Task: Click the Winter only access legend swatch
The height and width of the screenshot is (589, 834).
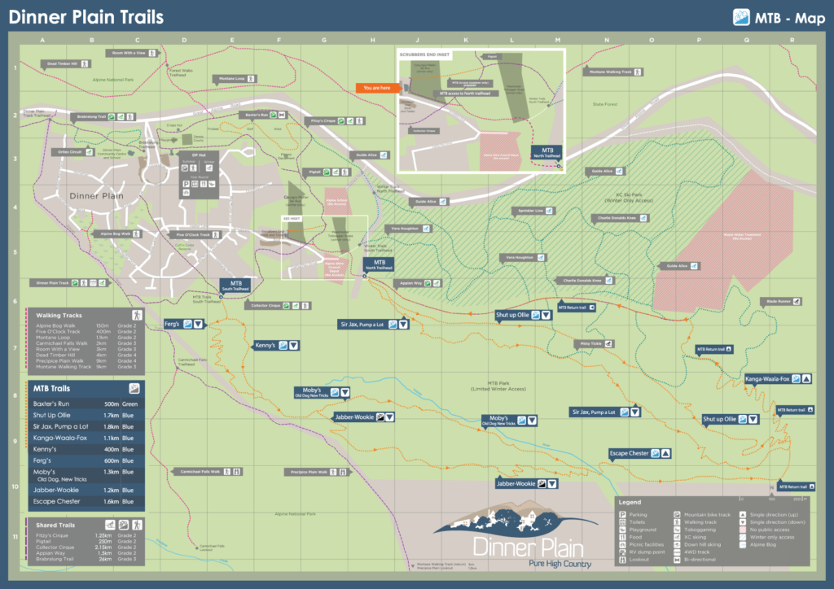Action: click(x=741, y=537)
